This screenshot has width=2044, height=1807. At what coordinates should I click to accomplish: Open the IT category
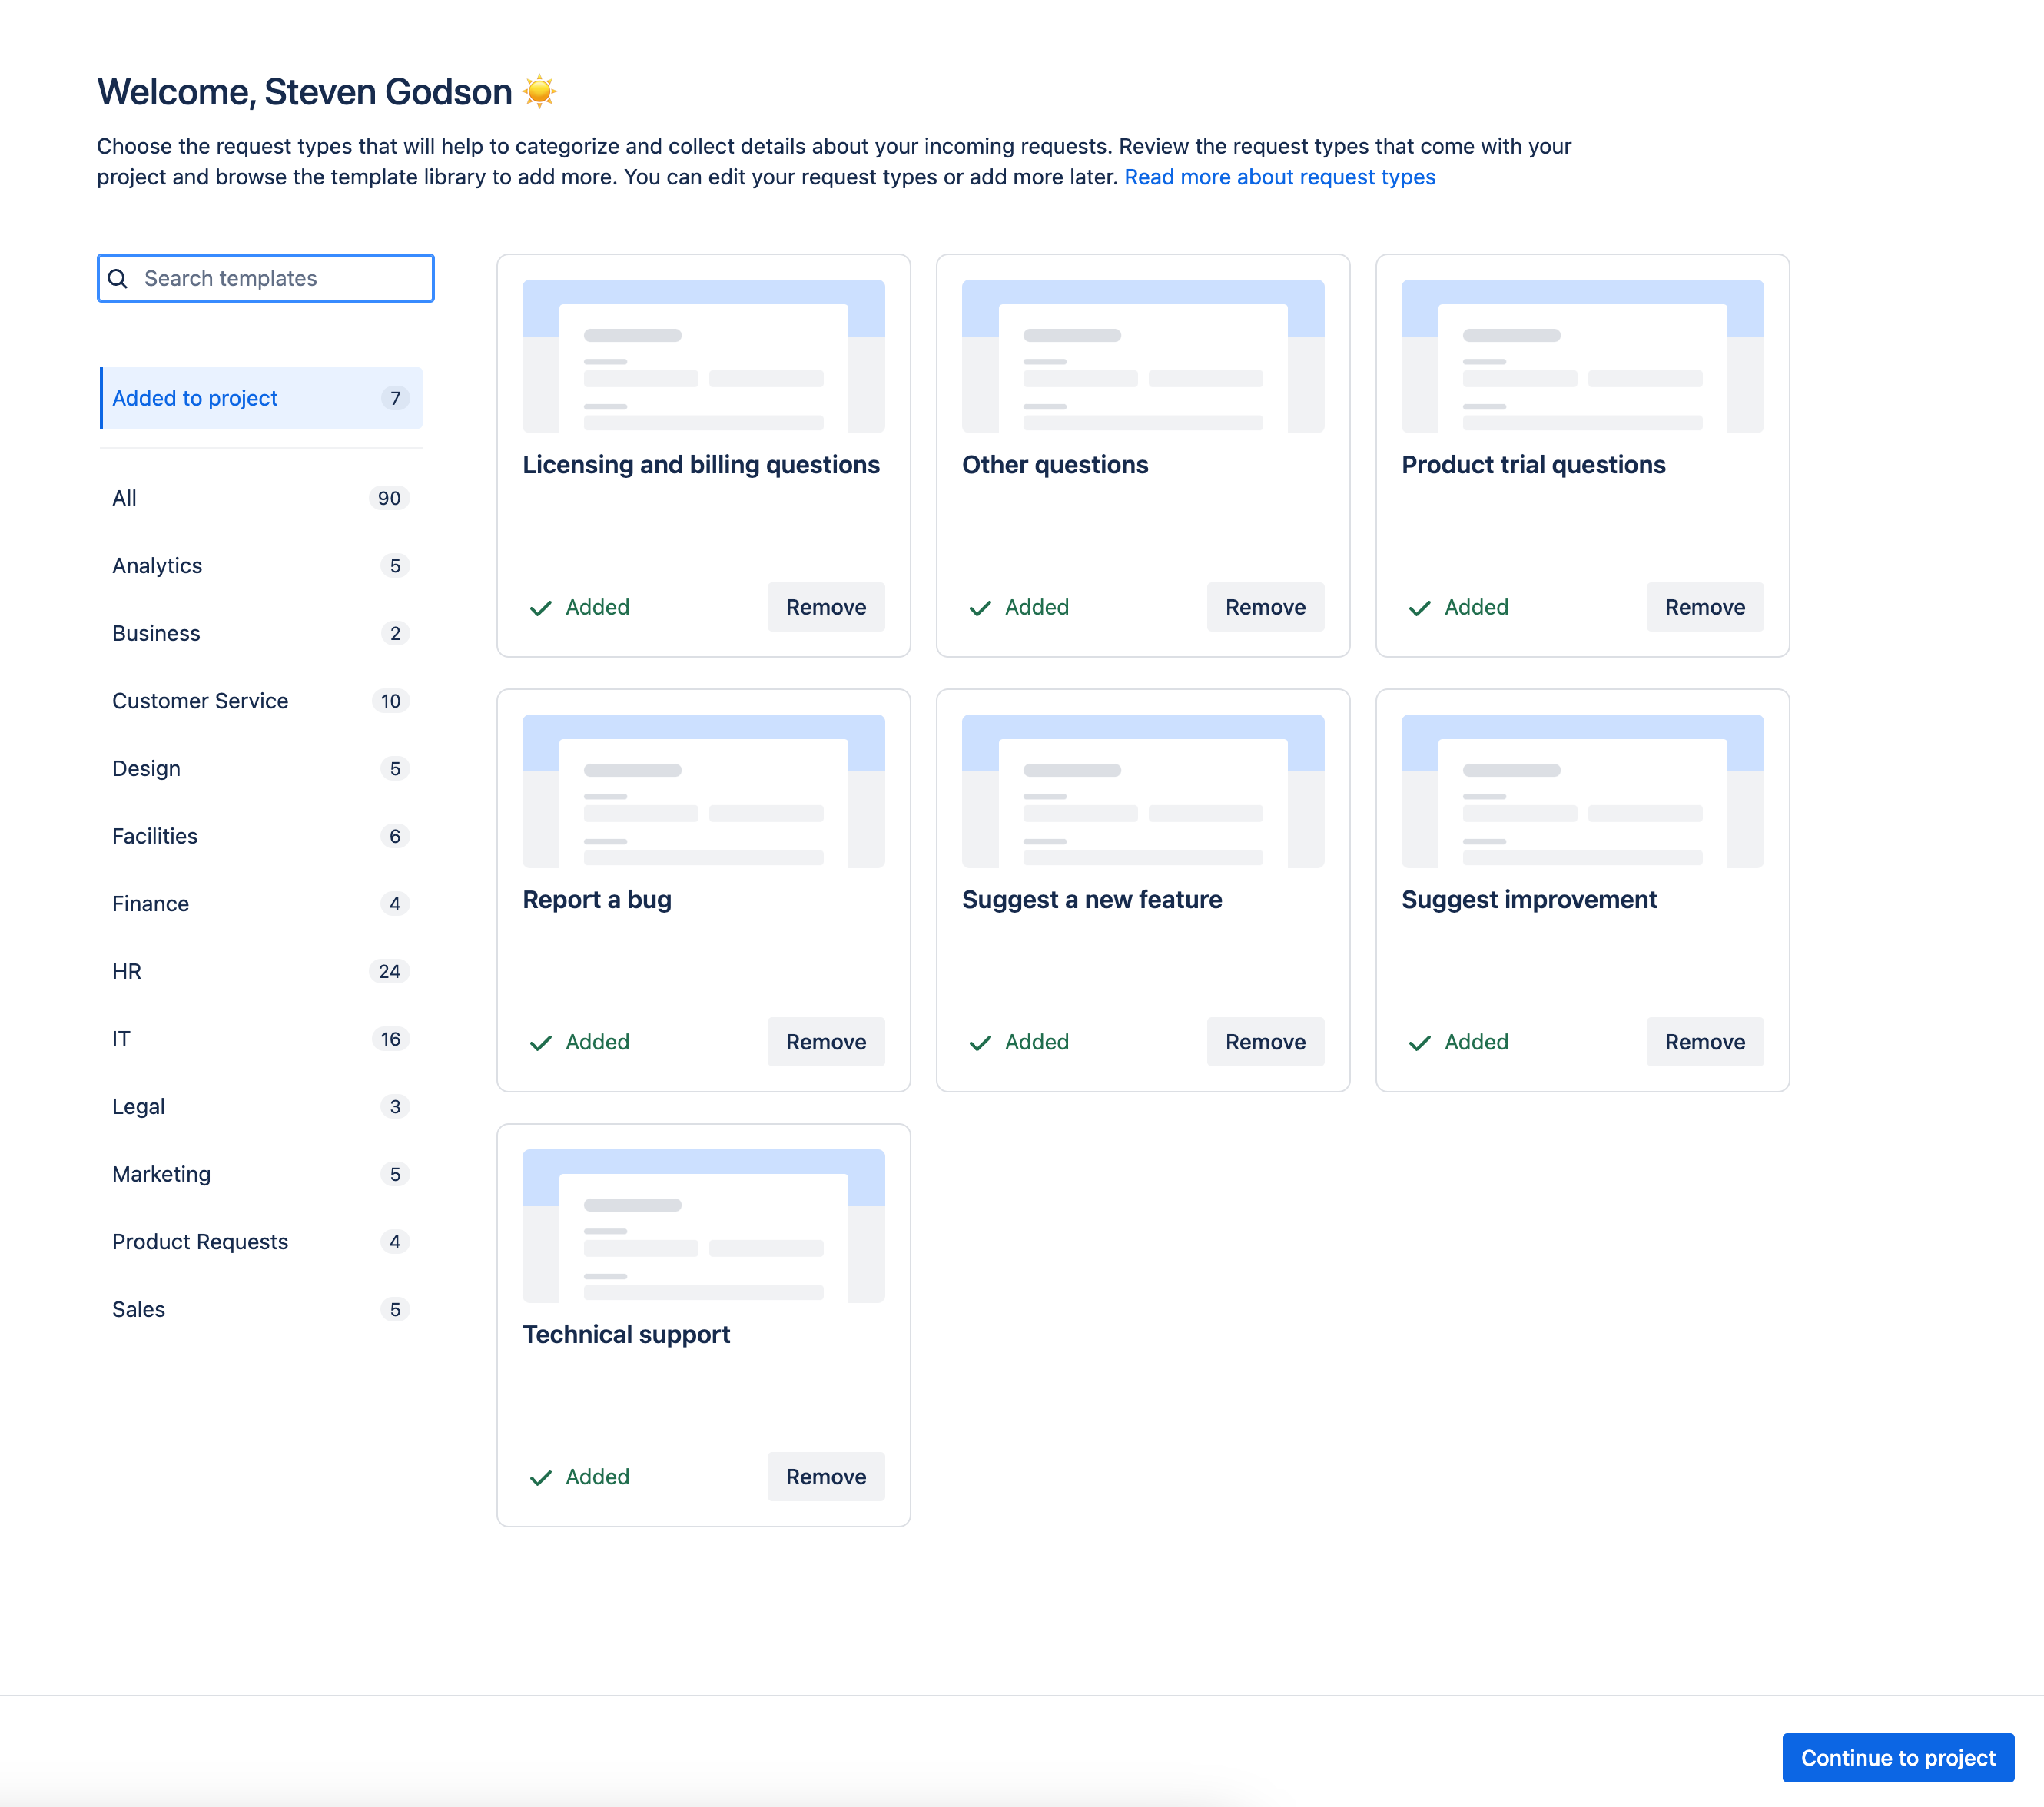[x=261, y=1038]
